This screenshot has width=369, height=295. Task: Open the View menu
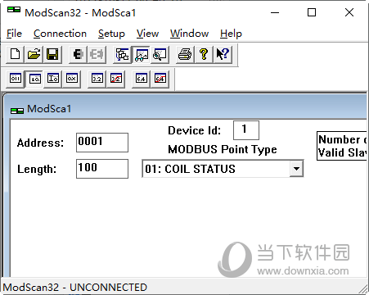[x=147, y=34]
